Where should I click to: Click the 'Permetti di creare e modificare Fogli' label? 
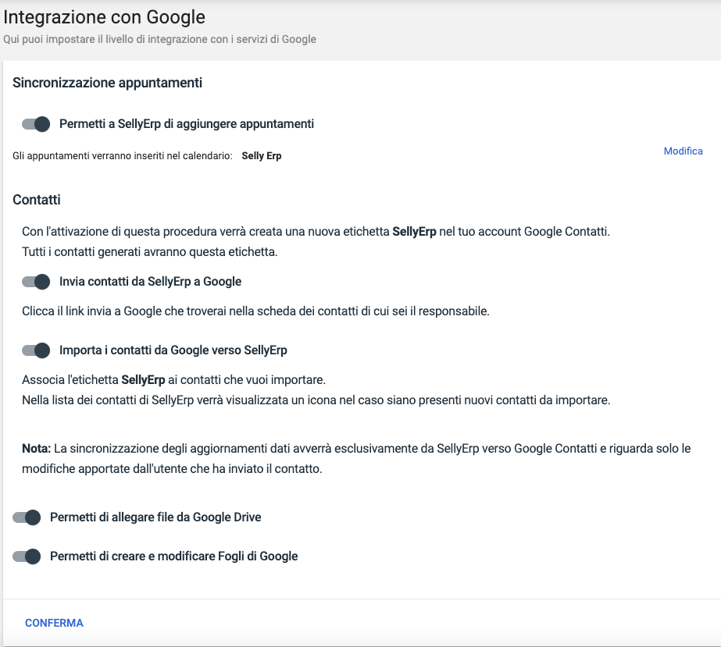coord(174,556)
